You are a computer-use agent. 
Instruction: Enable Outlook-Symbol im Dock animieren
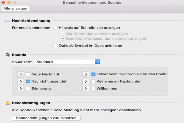click(56, 46)
